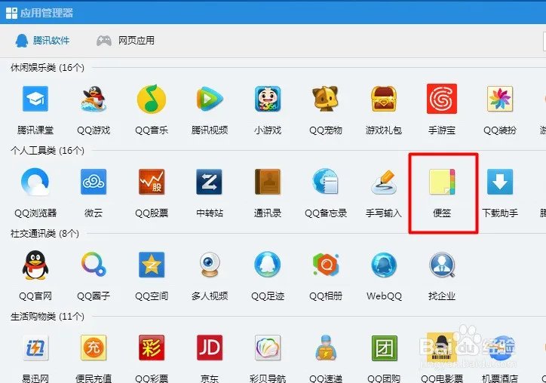Click the 社交通讯类 (8个) heading
This screenshot has width=546, height=383.
tap(44, 233)
